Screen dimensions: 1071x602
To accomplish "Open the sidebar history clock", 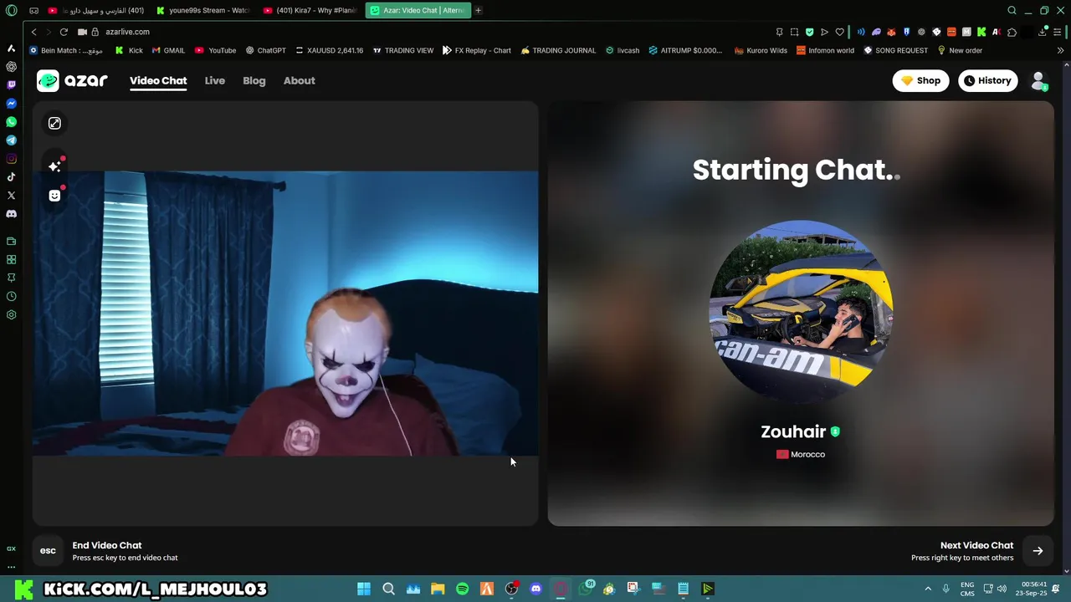I will (x=11, y=297).
